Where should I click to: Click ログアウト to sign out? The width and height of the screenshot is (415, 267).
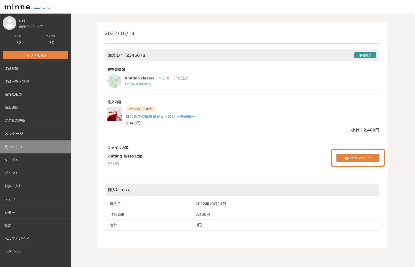13,252
